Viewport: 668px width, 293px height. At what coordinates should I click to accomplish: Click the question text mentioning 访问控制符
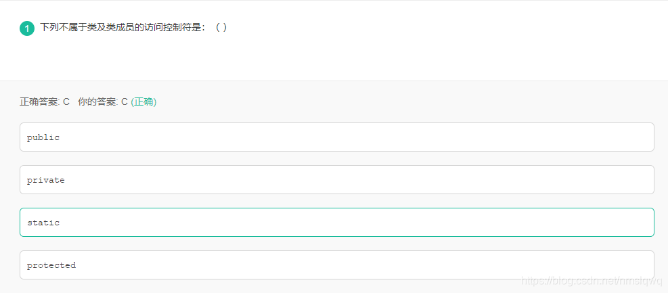click(x=124, y=28)
